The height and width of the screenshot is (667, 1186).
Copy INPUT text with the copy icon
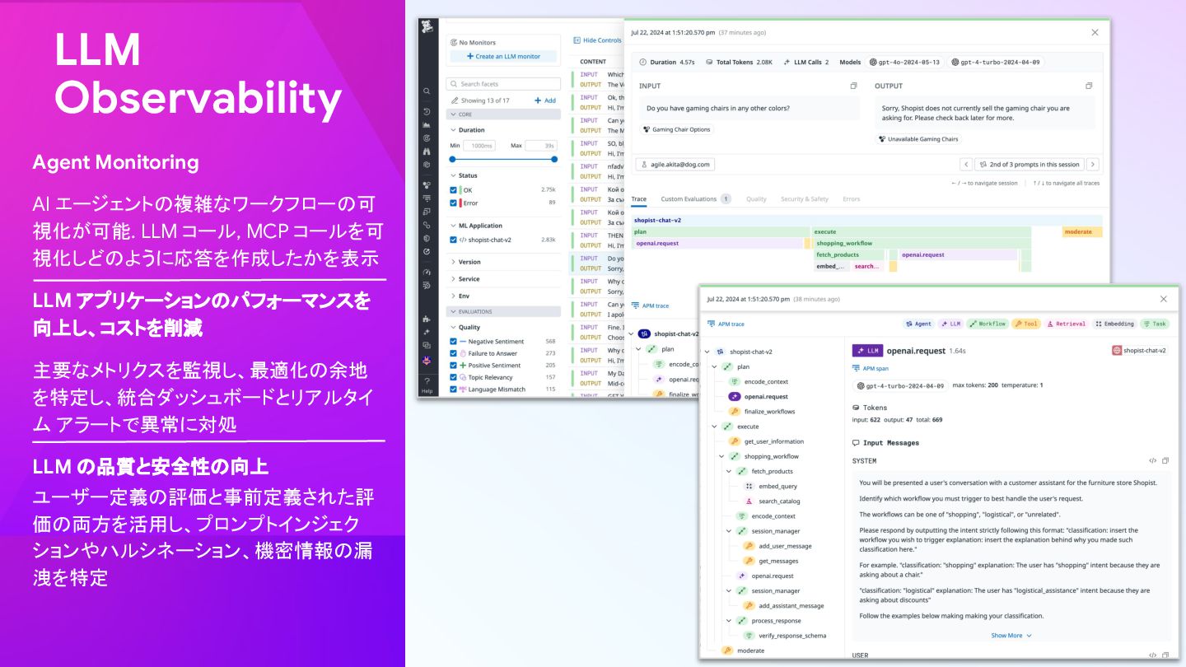[854, 86]
